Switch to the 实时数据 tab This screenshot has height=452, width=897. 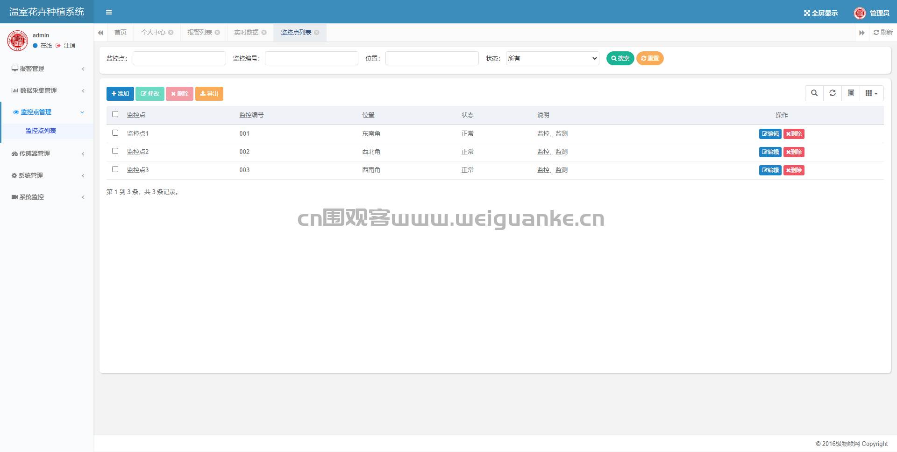tap(246, 33)
